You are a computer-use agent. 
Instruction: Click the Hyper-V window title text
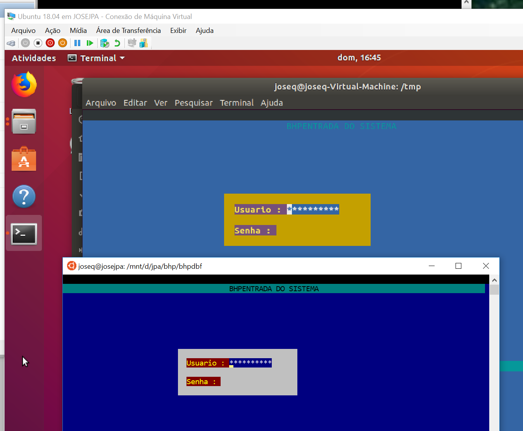pyautogui.click(x=105, y=17)
